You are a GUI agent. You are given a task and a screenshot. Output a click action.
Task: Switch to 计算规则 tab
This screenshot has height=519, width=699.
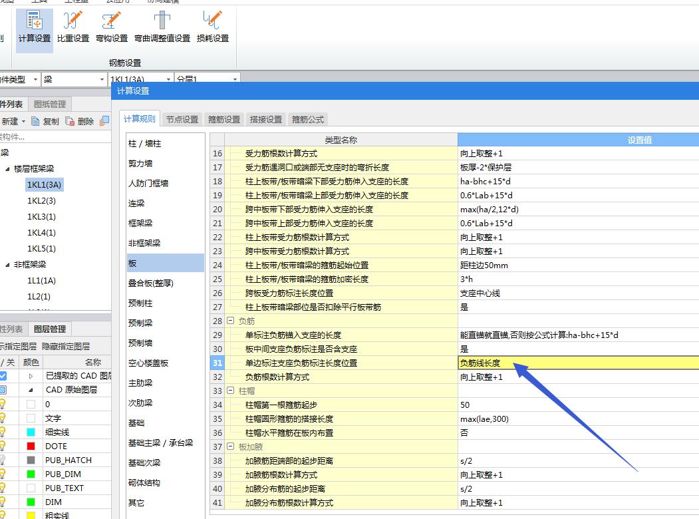(140, 118)
